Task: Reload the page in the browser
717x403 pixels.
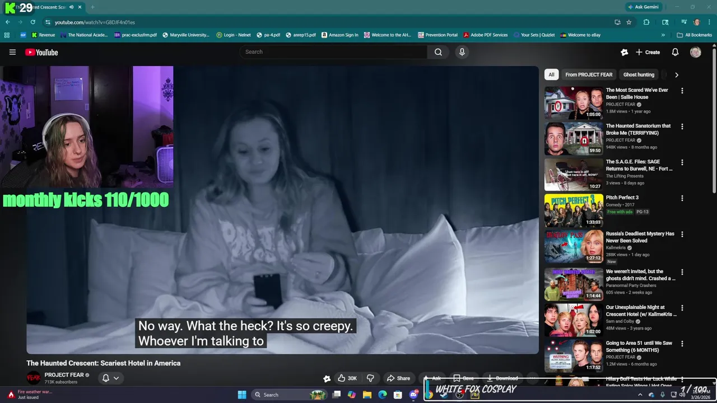Action: [32, 22]
